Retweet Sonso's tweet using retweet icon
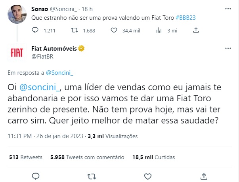Screen dimensions: 239x182 (74, 30)
